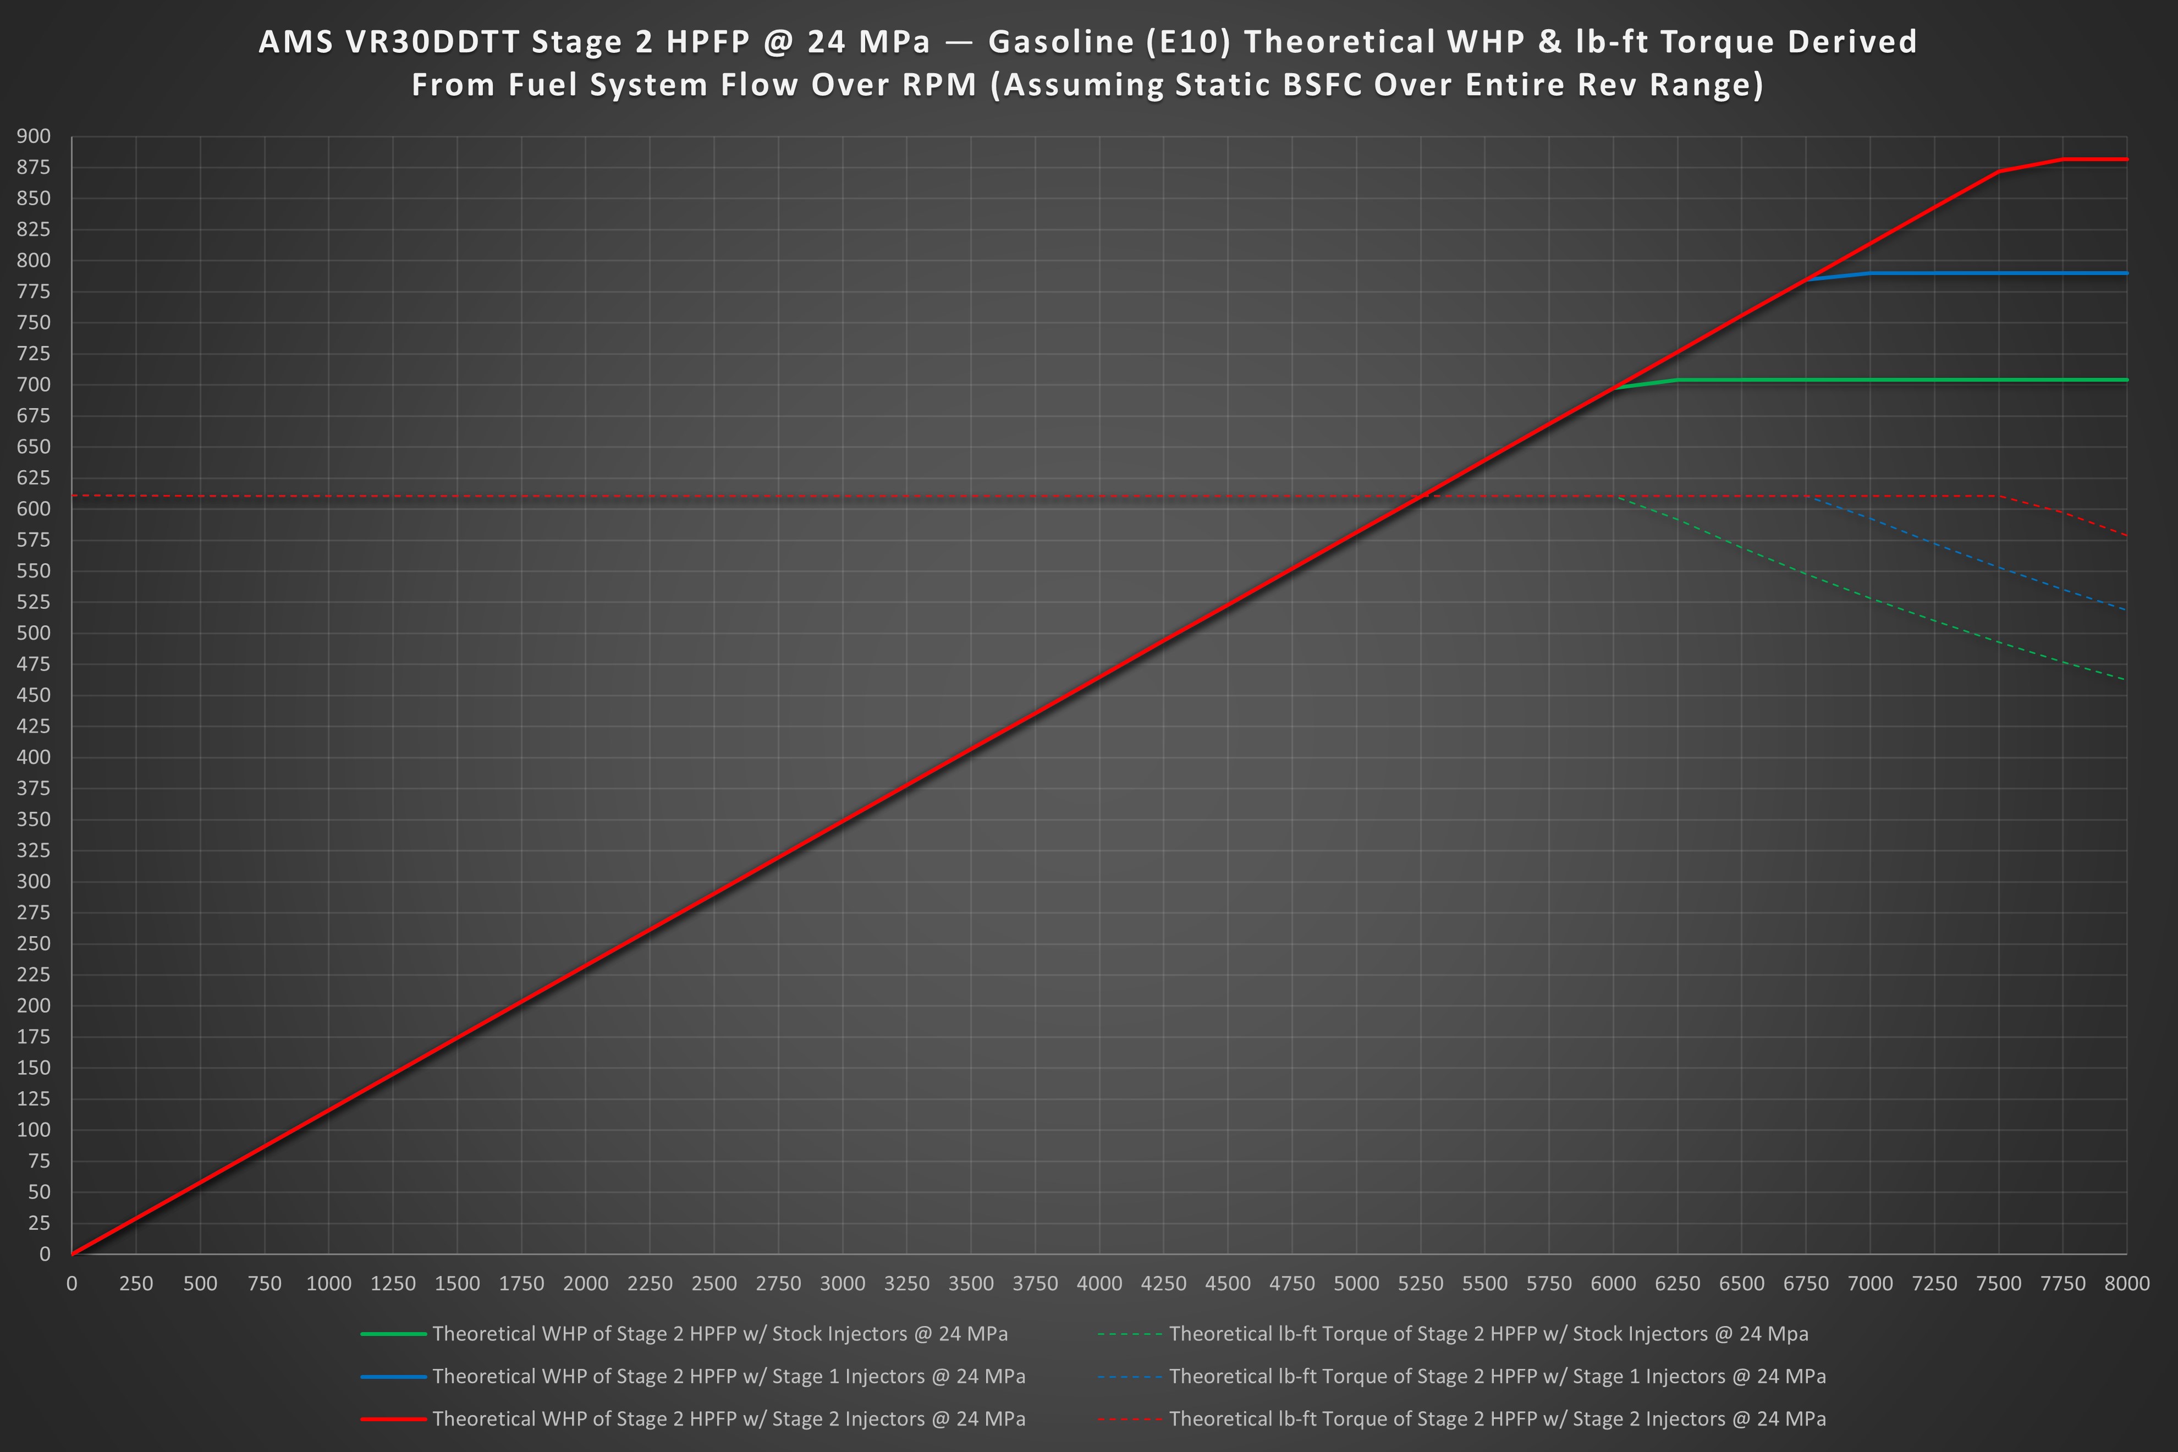
Task: Click the chart title text
Action: coord(1088,63)
